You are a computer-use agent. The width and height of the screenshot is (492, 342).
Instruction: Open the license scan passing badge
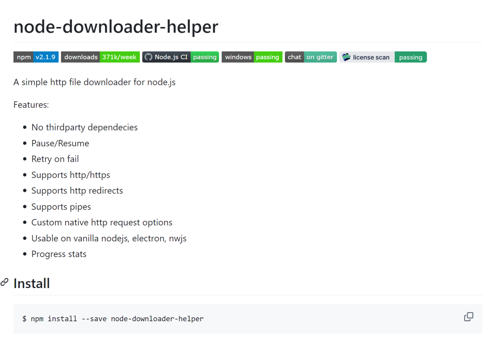click(x=383, y=57)
